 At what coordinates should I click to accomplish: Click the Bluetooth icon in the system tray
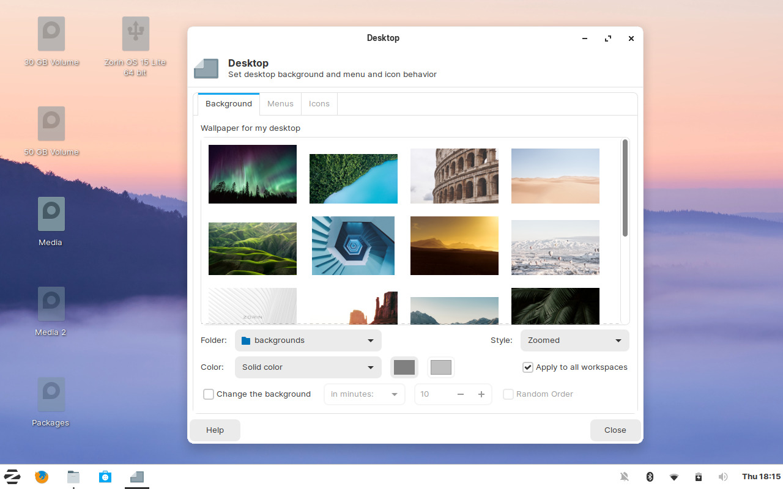click(x=650, y=476)
